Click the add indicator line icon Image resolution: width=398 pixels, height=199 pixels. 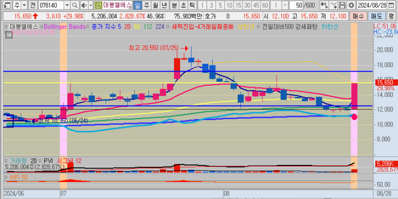334,5
